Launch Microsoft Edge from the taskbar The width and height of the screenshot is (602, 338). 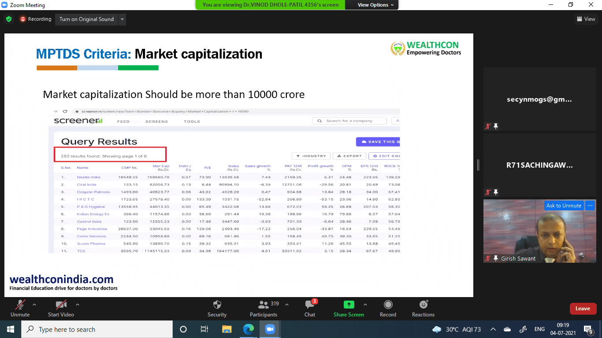[x=249, y=329]
